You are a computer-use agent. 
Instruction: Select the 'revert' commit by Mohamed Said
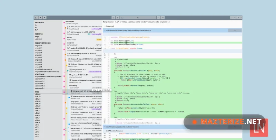tap(83, 44)
